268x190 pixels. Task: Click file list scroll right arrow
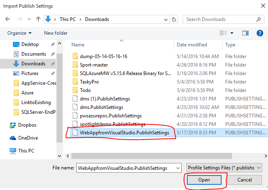(266, 156)
